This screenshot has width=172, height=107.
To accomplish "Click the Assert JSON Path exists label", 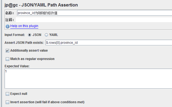I will point(24,43).
